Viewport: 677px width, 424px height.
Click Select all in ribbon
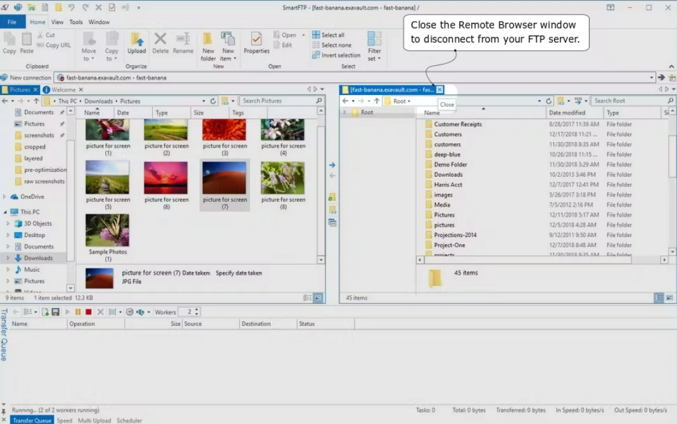[x=329, y=35]
